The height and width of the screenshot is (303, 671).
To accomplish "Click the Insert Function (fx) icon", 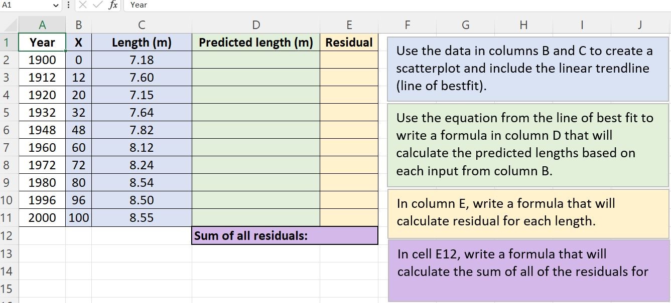I will pos(113,6).
